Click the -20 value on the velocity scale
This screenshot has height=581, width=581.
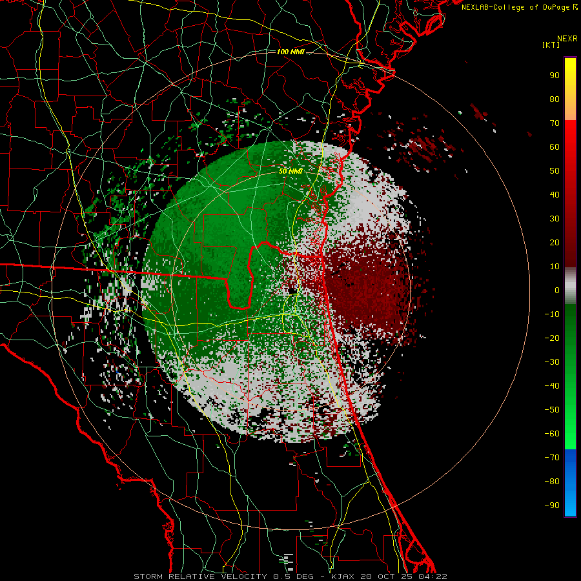pyautogui.click(x=552, y=338)
